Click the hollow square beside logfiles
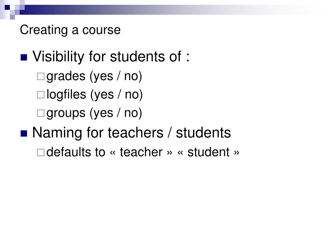The height and width of the screenshot is (246, 329). (x=40, y=95)
